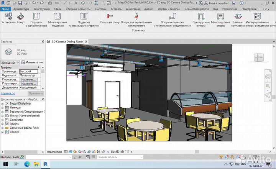Select Опора для вертикальных компонентов
The height and width of the screenshot is (169, 276).
136,20
